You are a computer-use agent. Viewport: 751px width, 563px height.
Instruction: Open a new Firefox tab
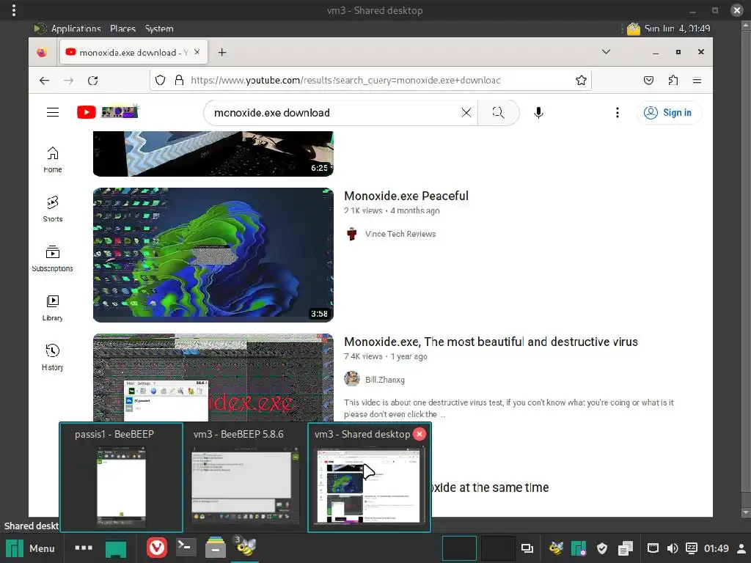pos(222,52)
